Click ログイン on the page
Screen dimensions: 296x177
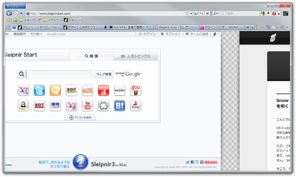[147, 34]
